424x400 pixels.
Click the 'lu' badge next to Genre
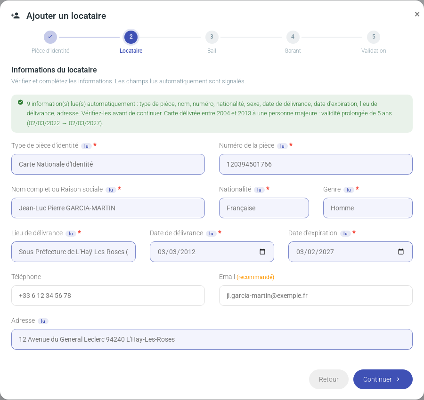(349, 190)
